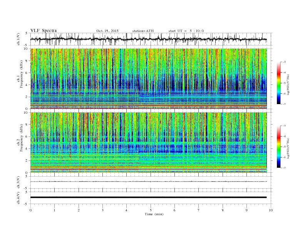Viewport: 305px width, 236px height.
Task: Click the 4 tick on the Time axis
Action: [126, 210]
